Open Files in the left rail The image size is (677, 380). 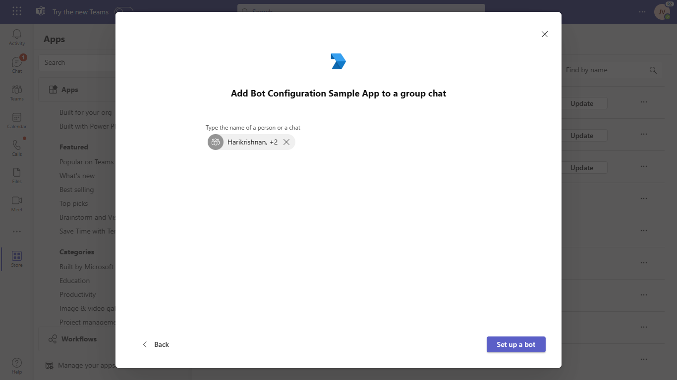(x=17, y=176)
